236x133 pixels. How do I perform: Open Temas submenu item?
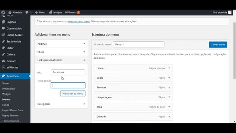point(6,83)
